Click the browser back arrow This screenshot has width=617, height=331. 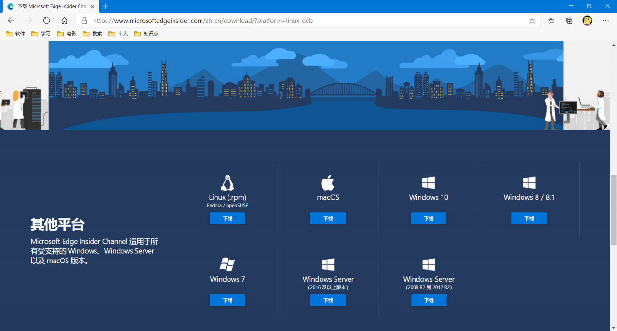[x=11, y=21]
